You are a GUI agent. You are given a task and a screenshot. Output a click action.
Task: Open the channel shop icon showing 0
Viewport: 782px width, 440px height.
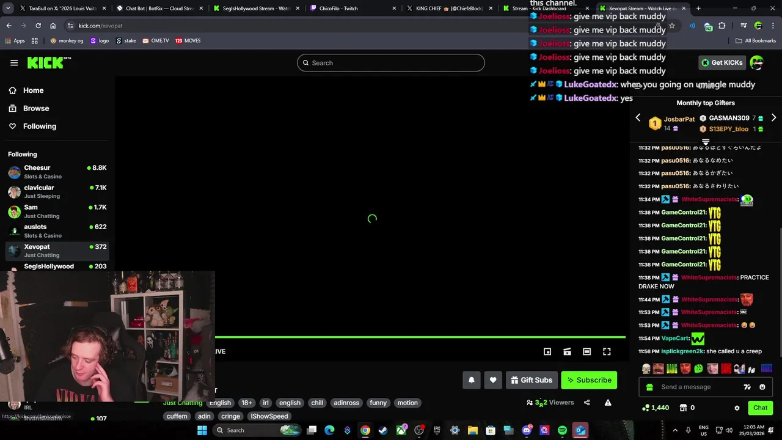[x=687, y=408]
